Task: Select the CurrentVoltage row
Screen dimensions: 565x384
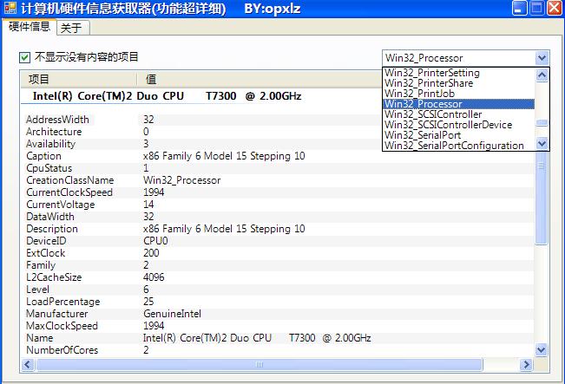Action: point(278,205)
